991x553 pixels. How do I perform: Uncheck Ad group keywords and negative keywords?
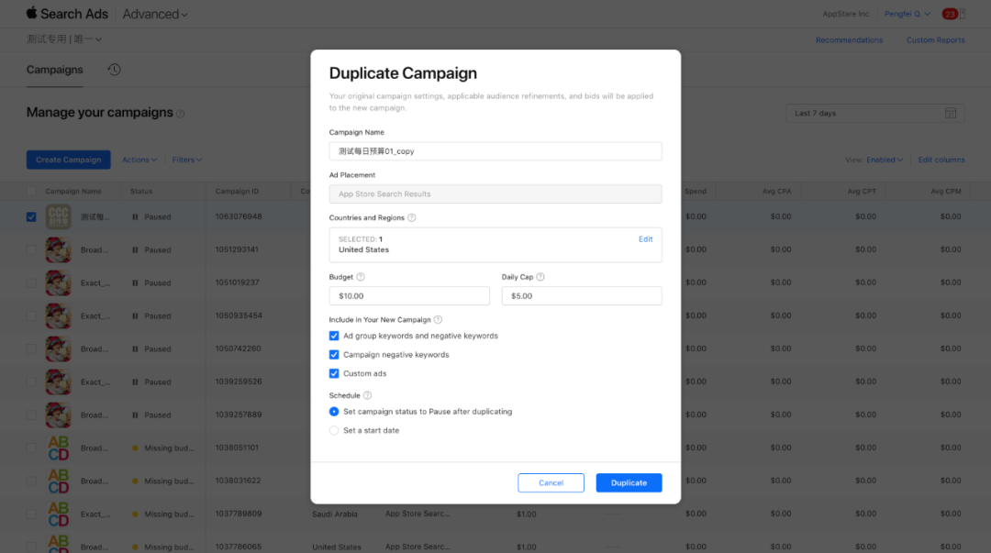(334, 336)
